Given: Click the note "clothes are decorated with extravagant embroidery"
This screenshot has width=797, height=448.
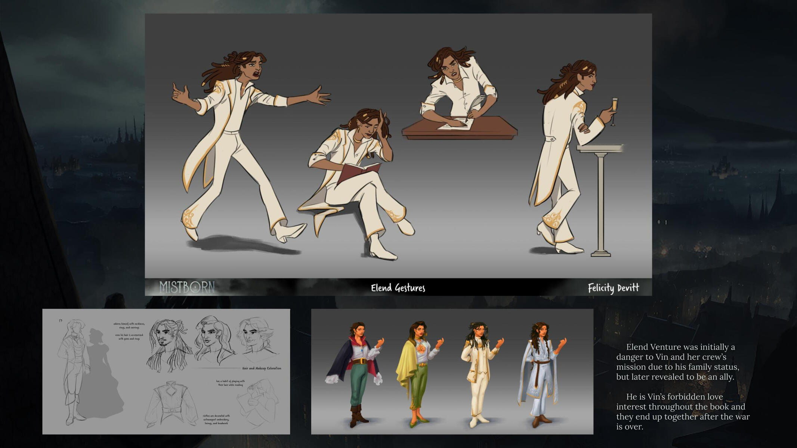Looking at the screenshot, I should (216, 419).
